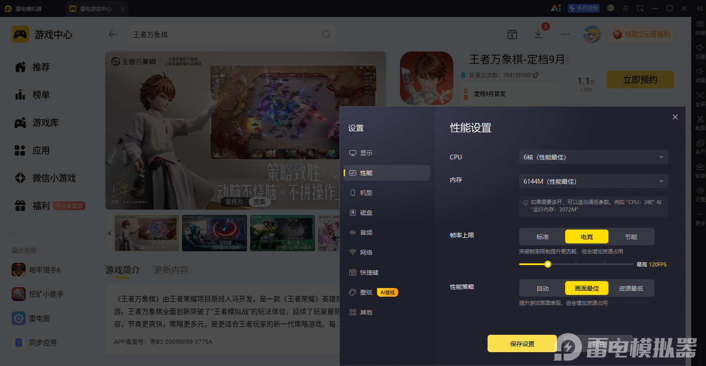
Task: Click the 领取2元周福利 button
Action: (642, 34)
